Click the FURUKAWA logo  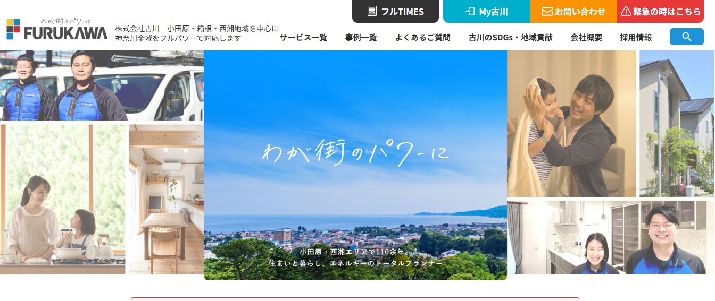[57, 29]
